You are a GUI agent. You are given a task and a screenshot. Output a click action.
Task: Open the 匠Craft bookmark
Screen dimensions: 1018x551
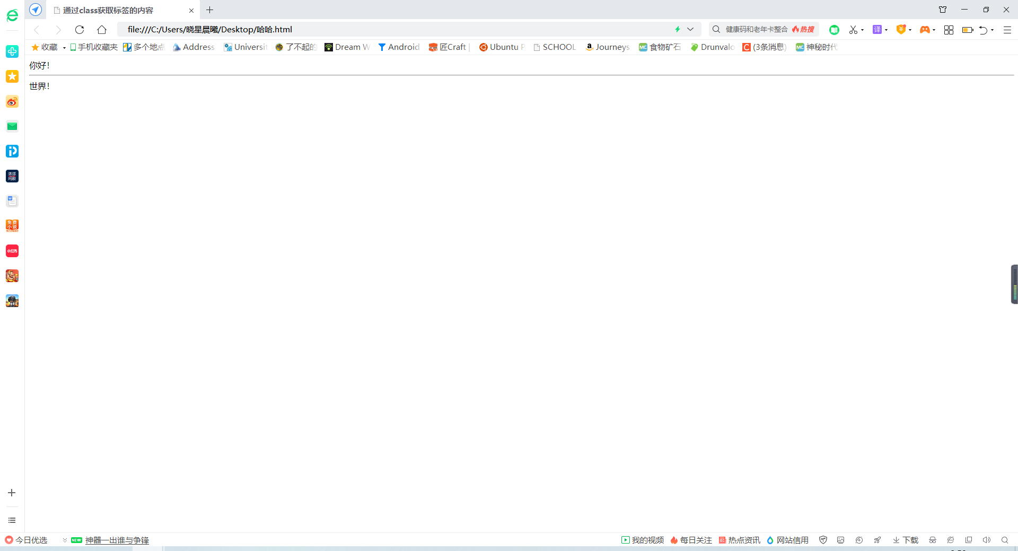coord(449,47)
